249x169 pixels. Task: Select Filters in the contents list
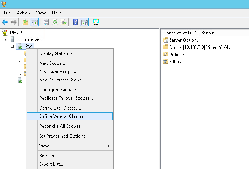(x=175, y=62)
